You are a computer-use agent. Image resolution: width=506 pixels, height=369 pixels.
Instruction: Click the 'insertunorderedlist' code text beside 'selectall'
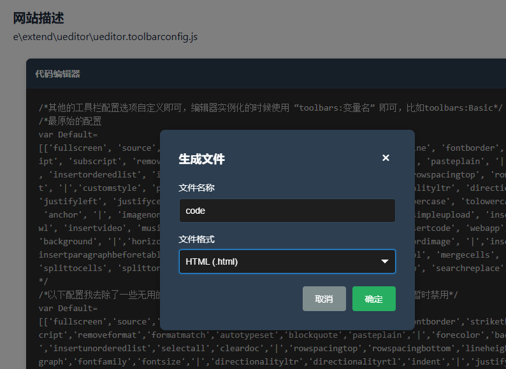[x=107, y=349]
